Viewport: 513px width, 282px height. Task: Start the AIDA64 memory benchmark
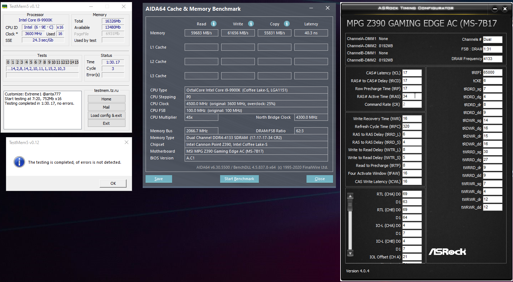[x=239, y=179]
